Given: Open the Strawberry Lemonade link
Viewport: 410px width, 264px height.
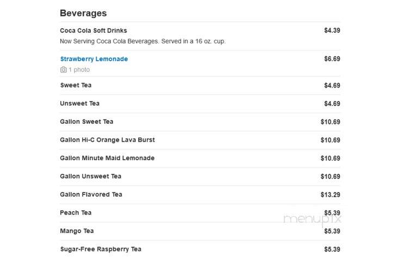Looking at the screenshot, I should coord(94,59).
